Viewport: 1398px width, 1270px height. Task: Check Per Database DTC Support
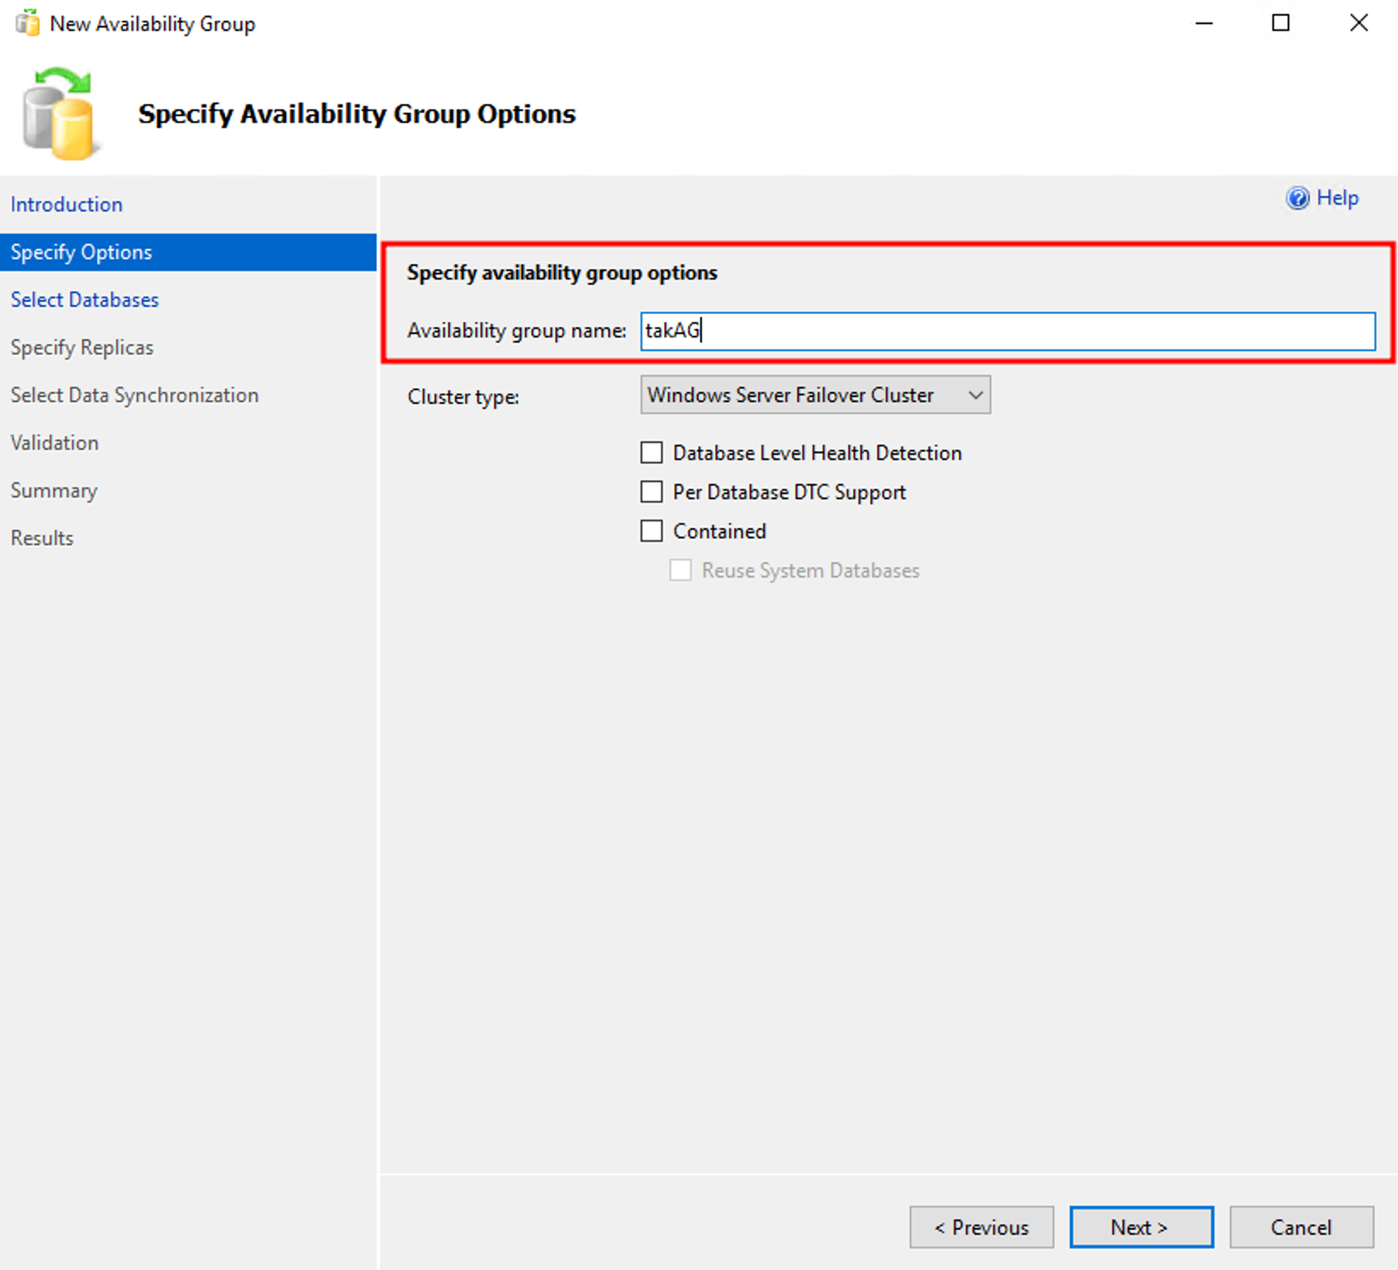(651, 492)
